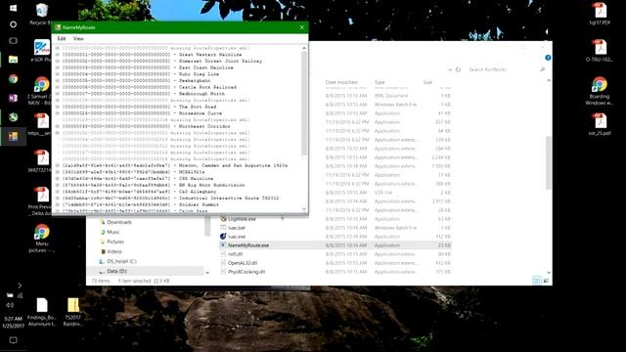Open OS_Install (C:) drive in navigation pane
The image size is (626, 352).
click(x=121, y=261)
